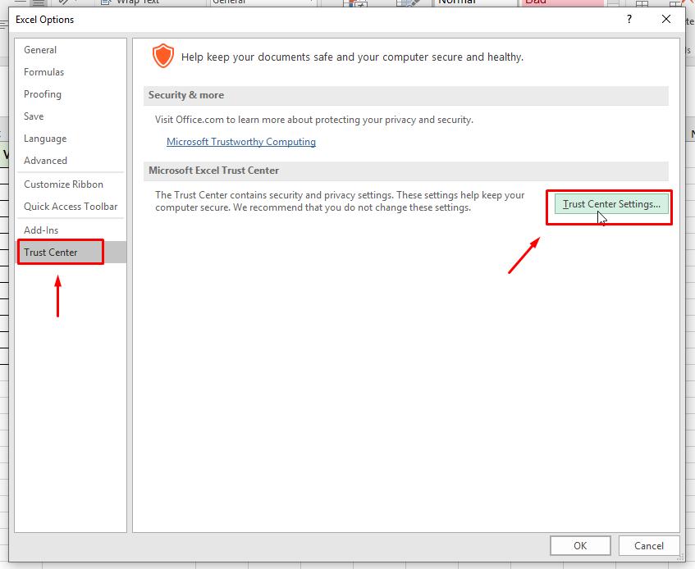Select the Add-Ins category
695x569 pixels.
click(41, 230)
